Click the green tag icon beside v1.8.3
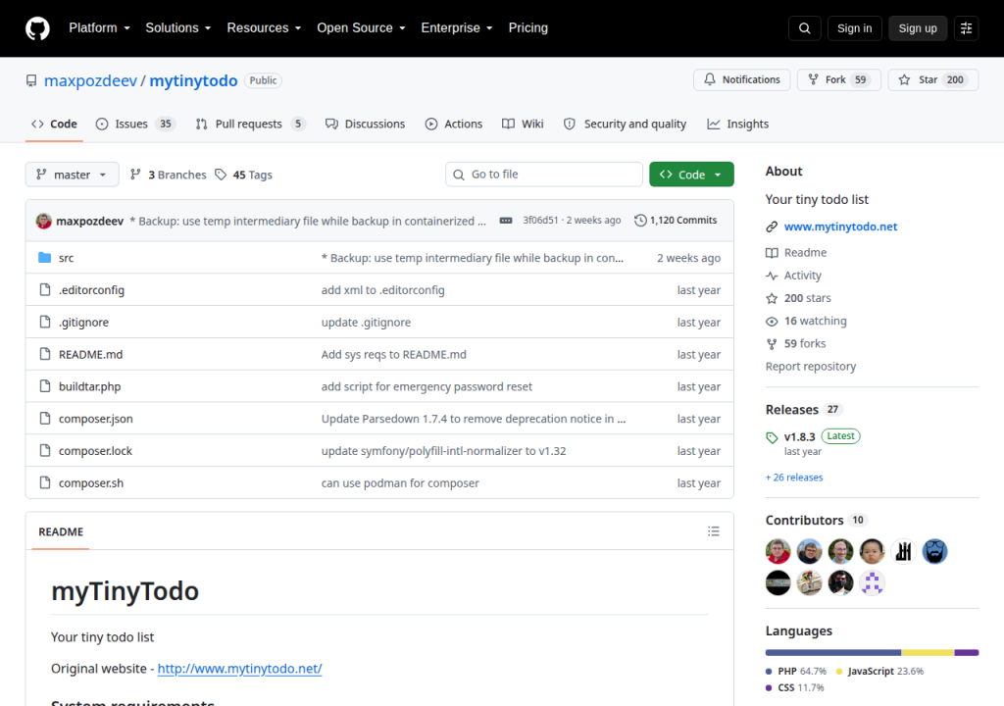 [x=772, y=437]
